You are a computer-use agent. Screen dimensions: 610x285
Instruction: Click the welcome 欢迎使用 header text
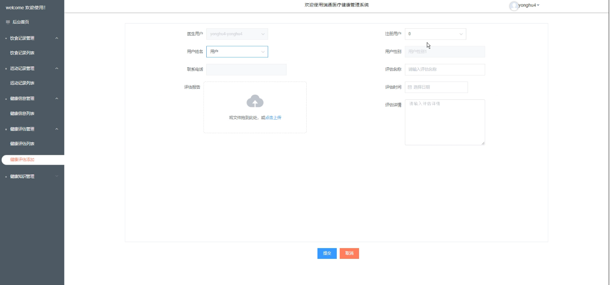pos(26,8)
